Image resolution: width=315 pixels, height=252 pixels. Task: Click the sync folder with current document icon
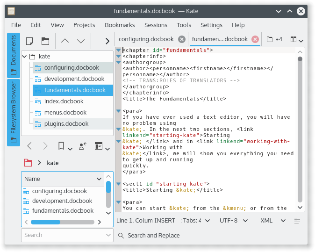pos(83,146)
